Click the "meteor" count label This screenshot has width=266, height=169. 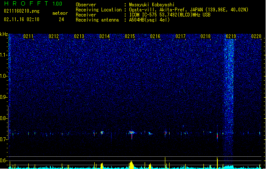(60, 13)
